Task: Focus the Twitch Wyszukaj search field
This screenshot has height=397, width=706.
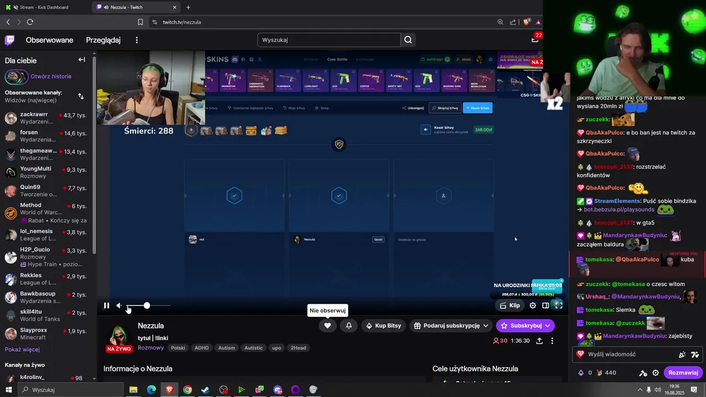Action: [x=329, y=40]
